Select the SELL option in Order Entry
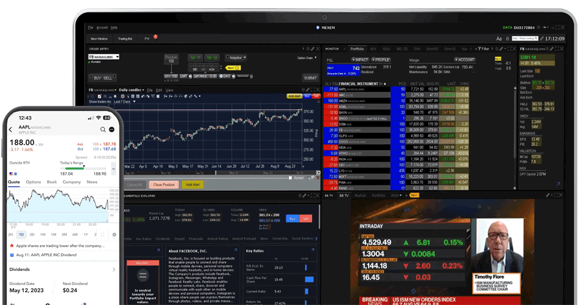 tap(108, 78)
